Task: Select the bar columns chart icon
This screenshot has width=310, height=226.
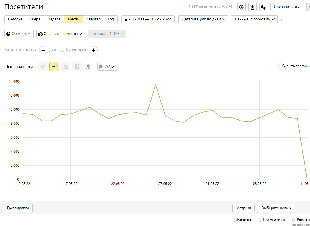Action: (77, 67)
